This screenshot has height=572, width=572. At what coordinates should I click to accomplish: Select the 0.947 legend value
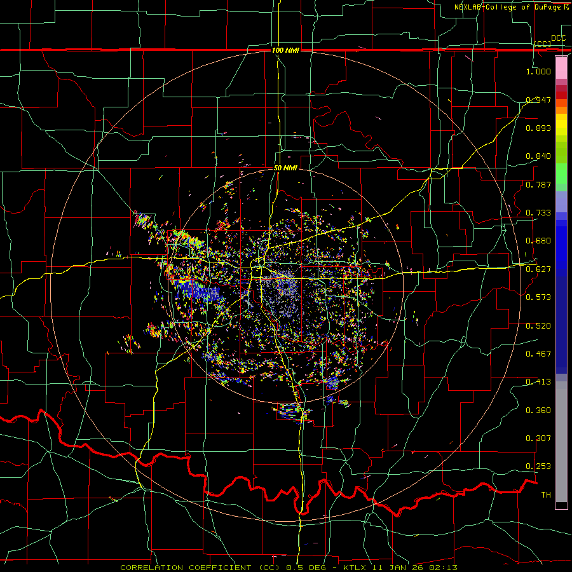coord(538,100)
